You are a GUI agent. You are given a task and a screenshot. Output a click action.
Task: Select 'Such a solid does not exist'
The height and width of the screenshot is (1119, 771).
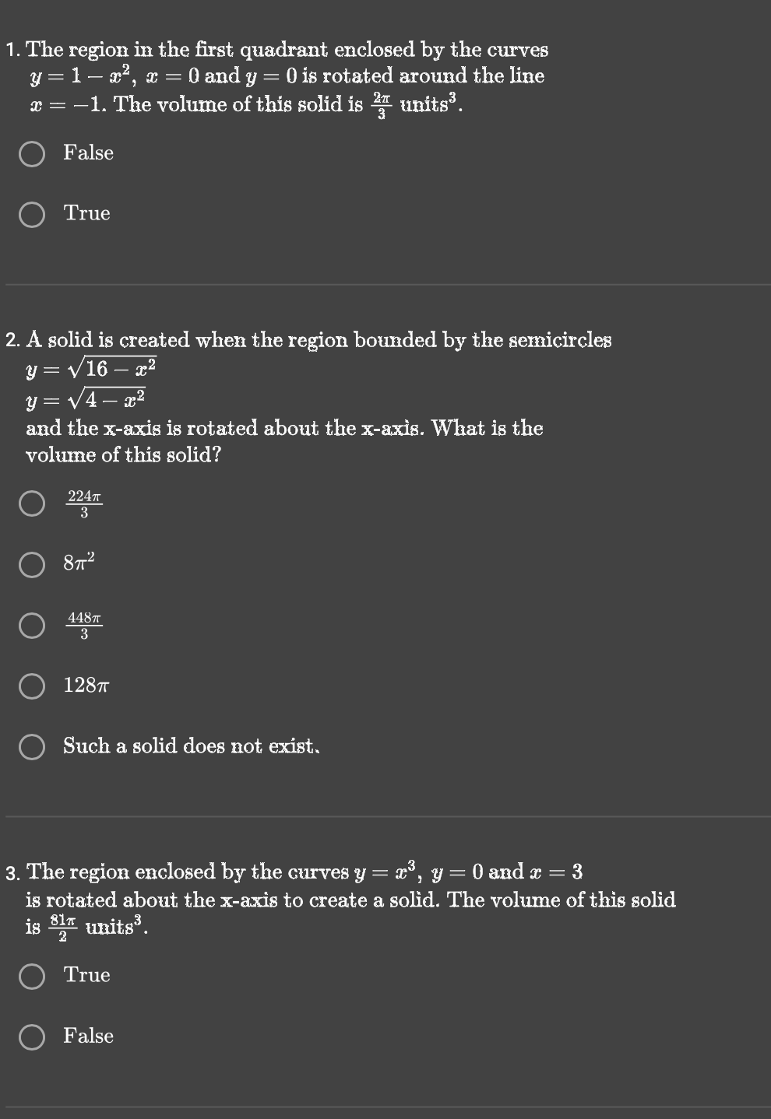click(x=33, y=747)
